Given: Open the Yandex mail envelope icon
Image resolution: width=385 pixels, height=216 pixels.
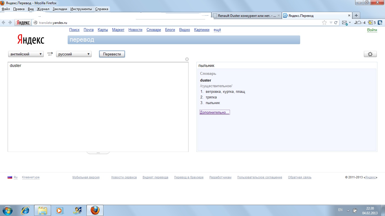Looking at the screenshot, I should click(345, 22).
